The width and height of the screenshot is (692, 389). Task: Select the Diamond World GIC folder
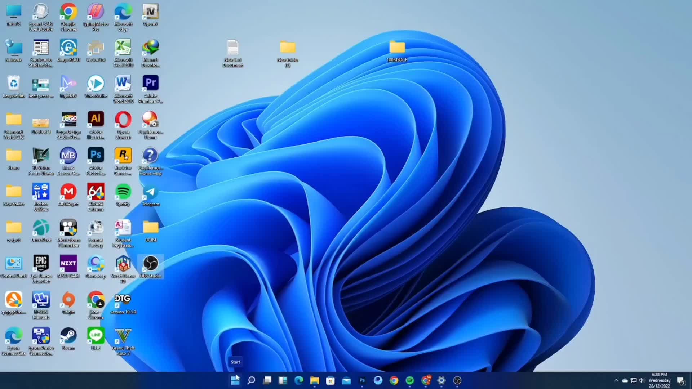14,125
